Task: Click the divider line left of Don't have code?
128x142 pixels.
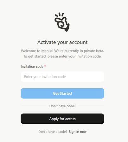Action: 34,106
